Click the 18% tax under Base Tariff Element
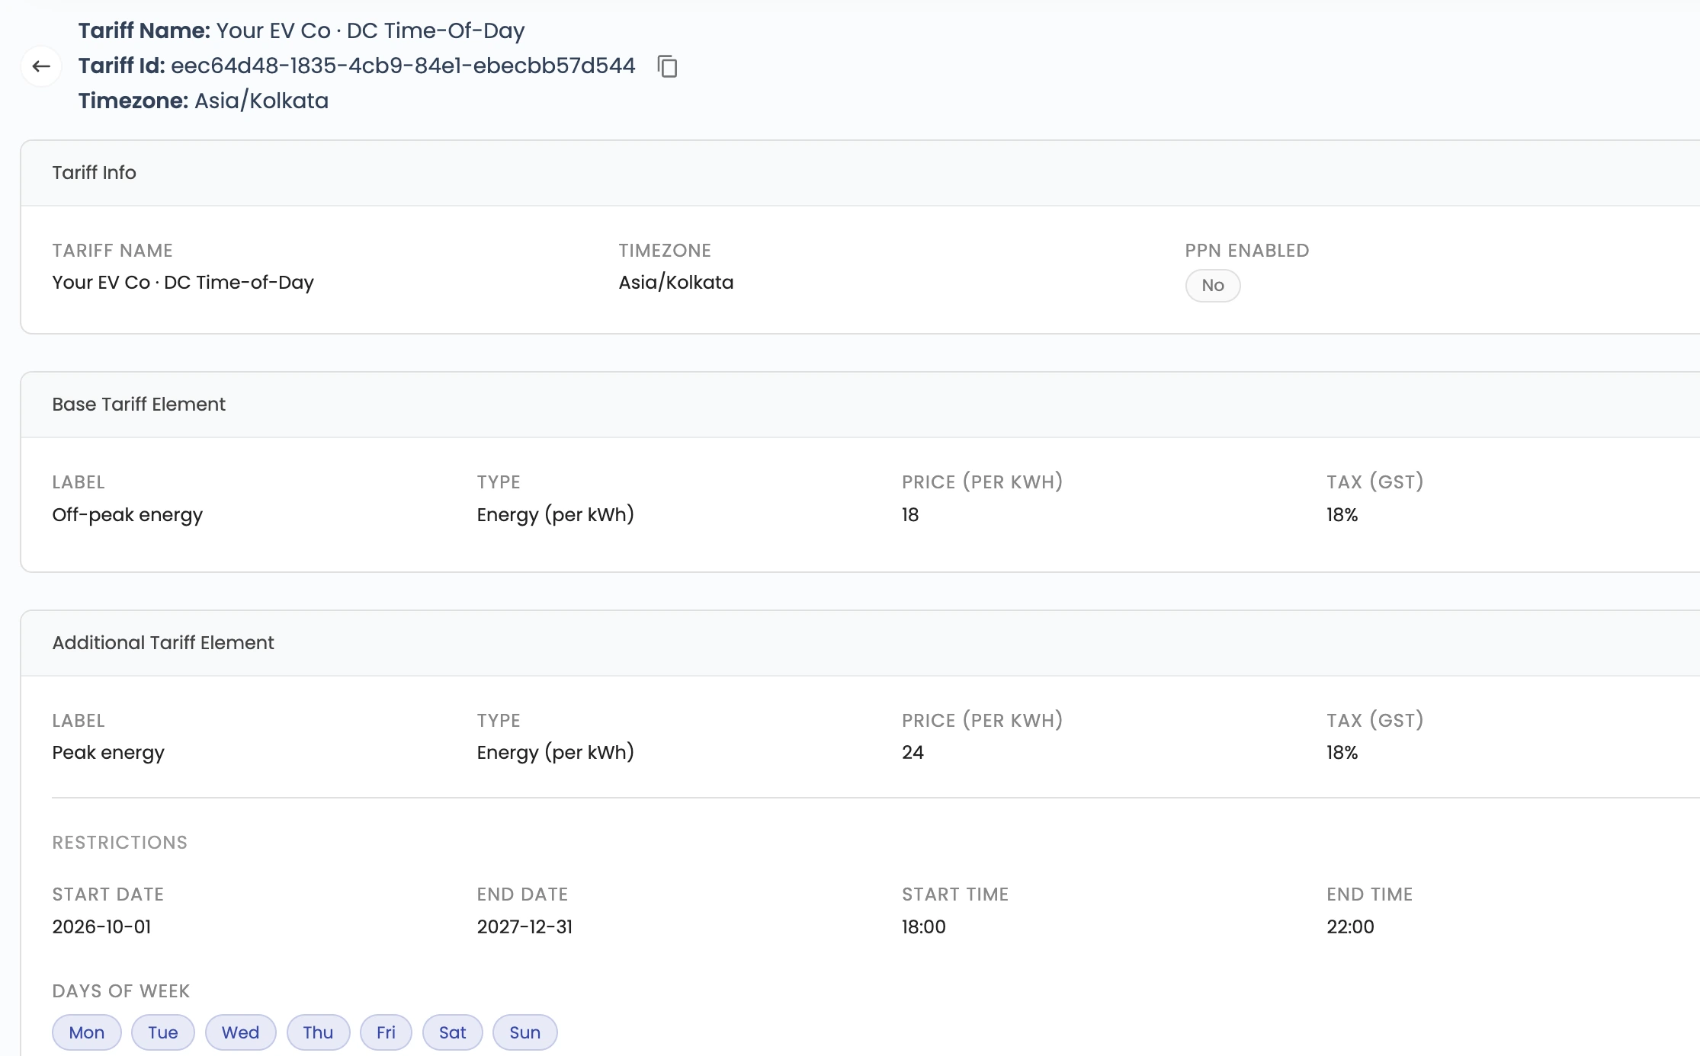 (x=1342, y=515)
